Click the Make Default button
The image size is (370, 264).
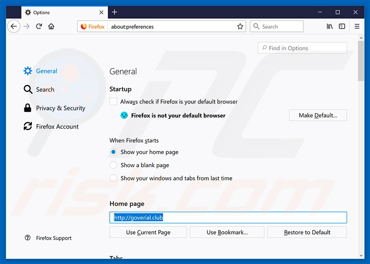pyautogui.click(x=318, y=115)
